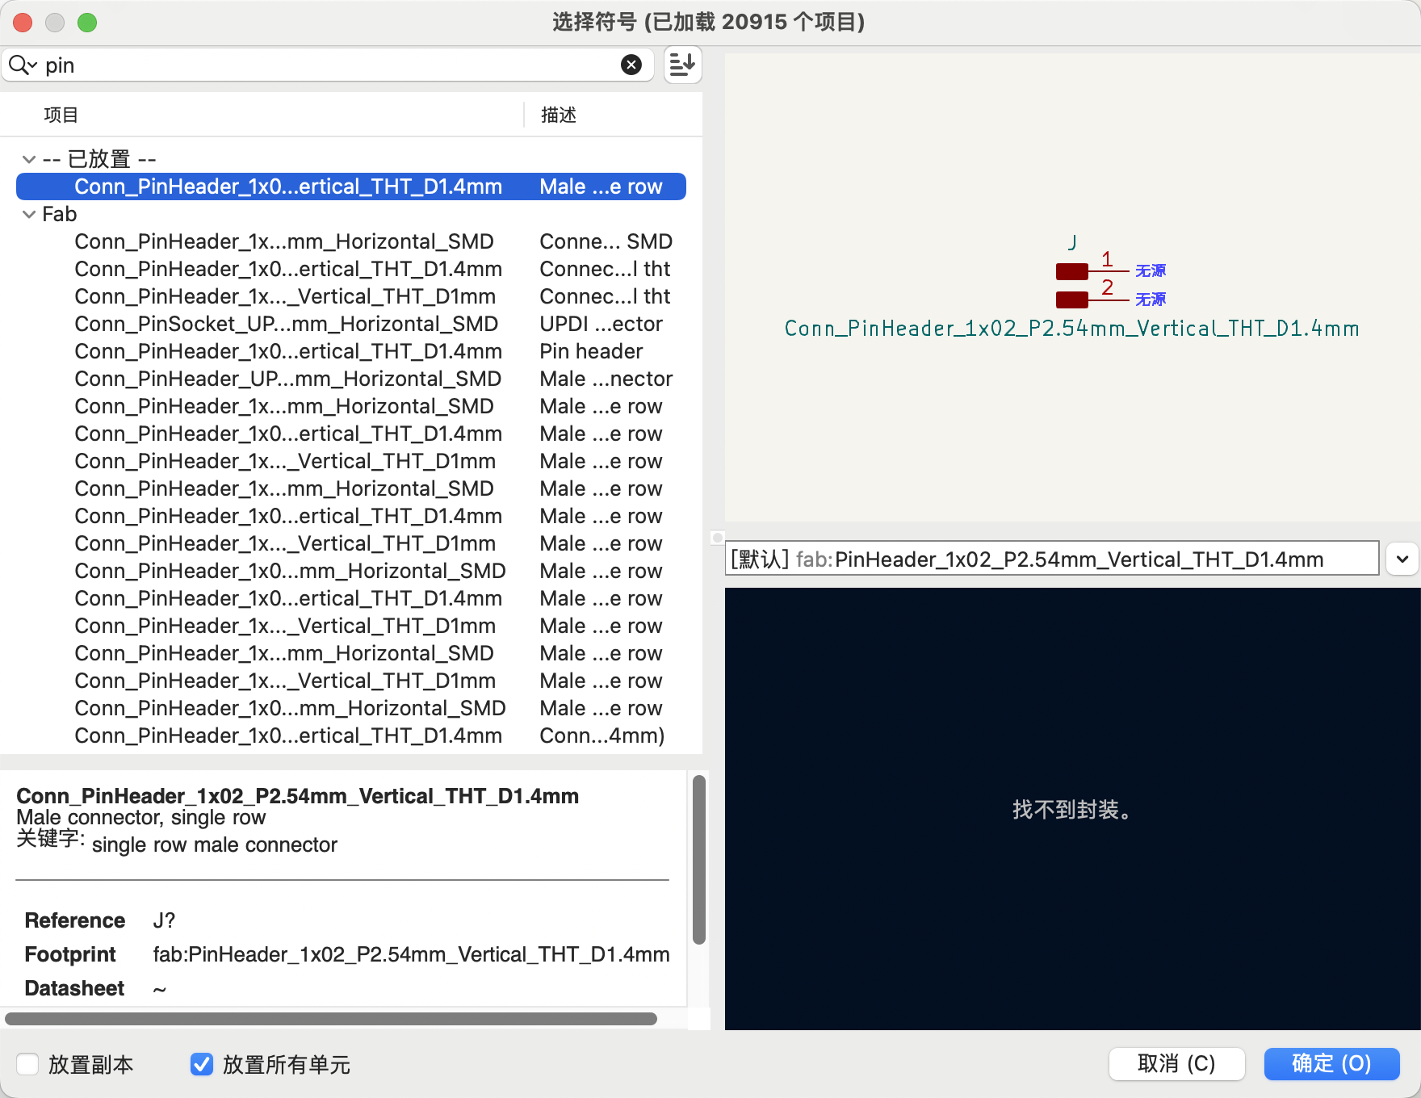Open the footprint selection dropdown arrow
The height and width of the screenshot is (1098, 1421).
[x=1402, y=559]
